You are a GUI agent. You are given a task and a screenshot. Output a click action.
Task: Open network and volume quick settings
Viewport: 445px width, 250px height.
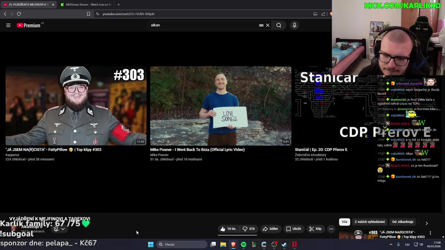click(419, 244)
